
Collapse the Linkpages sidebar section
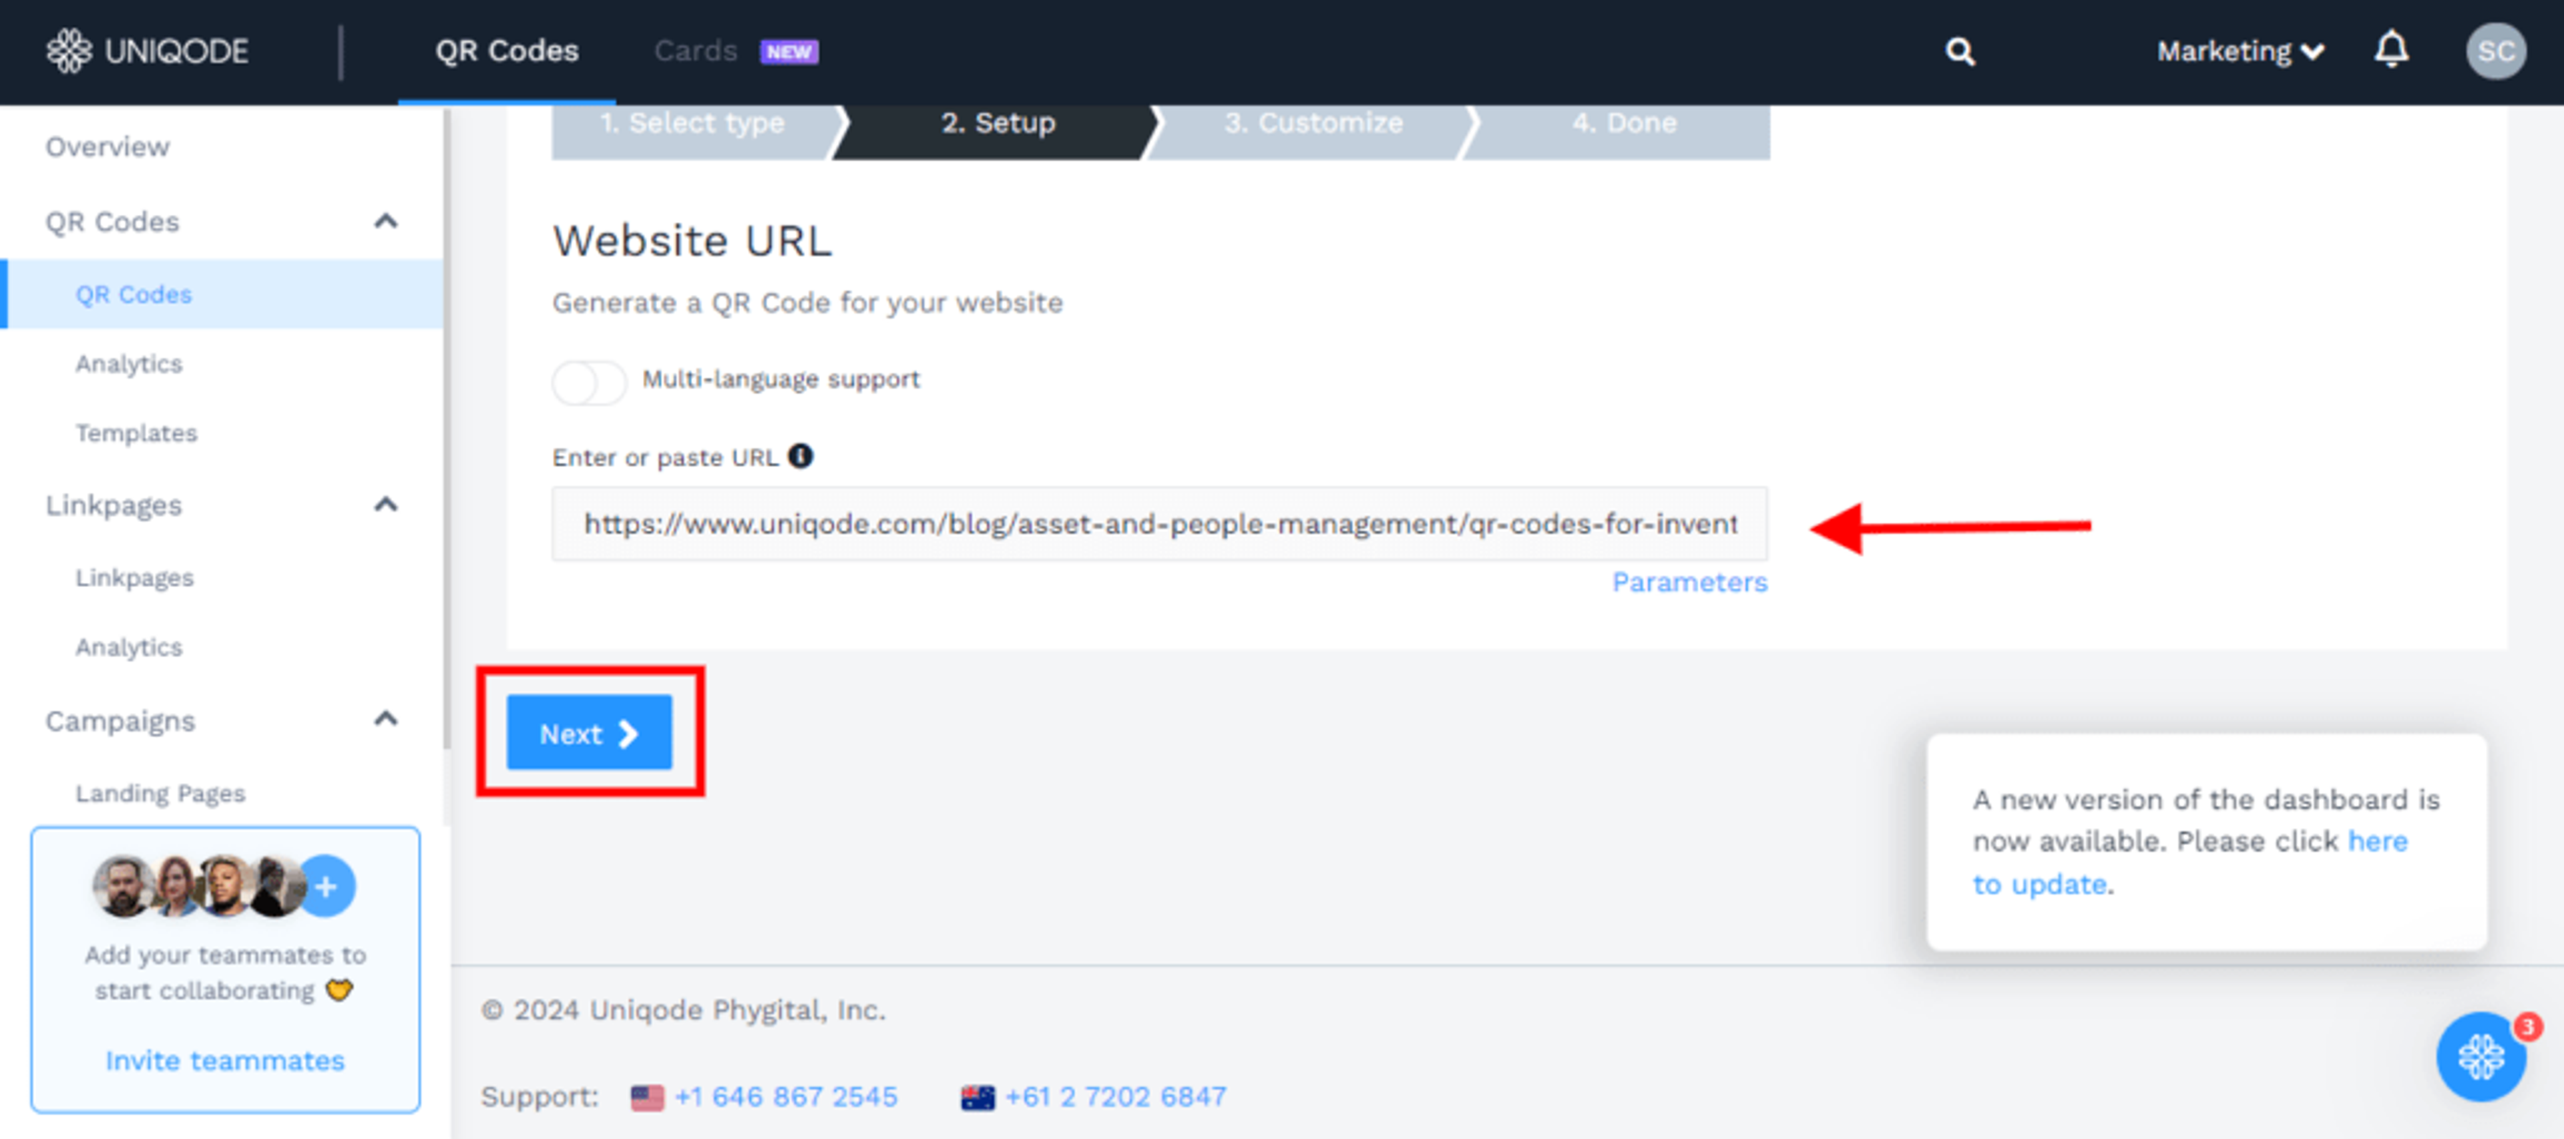[385, 505]
